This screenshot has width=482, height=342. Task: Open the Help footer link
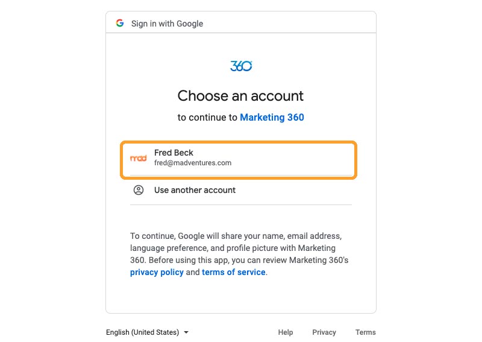(x=286, y=332)
